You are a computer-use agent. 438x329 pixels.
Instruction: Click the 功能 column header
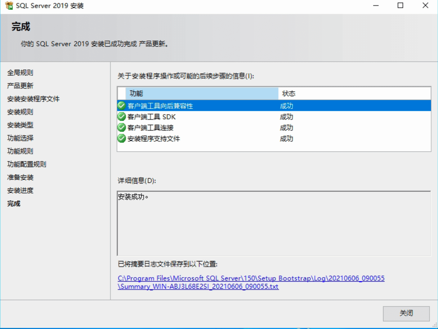pos(202,93)
